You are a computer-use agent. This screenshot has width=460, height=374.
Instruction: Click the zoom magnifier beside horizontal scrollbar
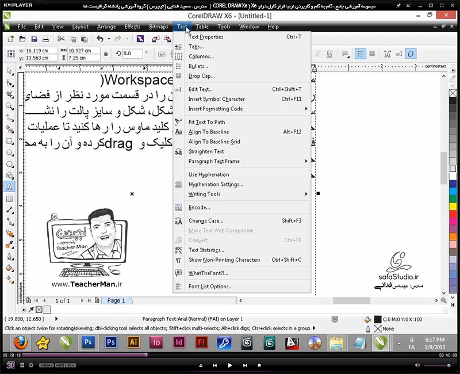point(443,300)
